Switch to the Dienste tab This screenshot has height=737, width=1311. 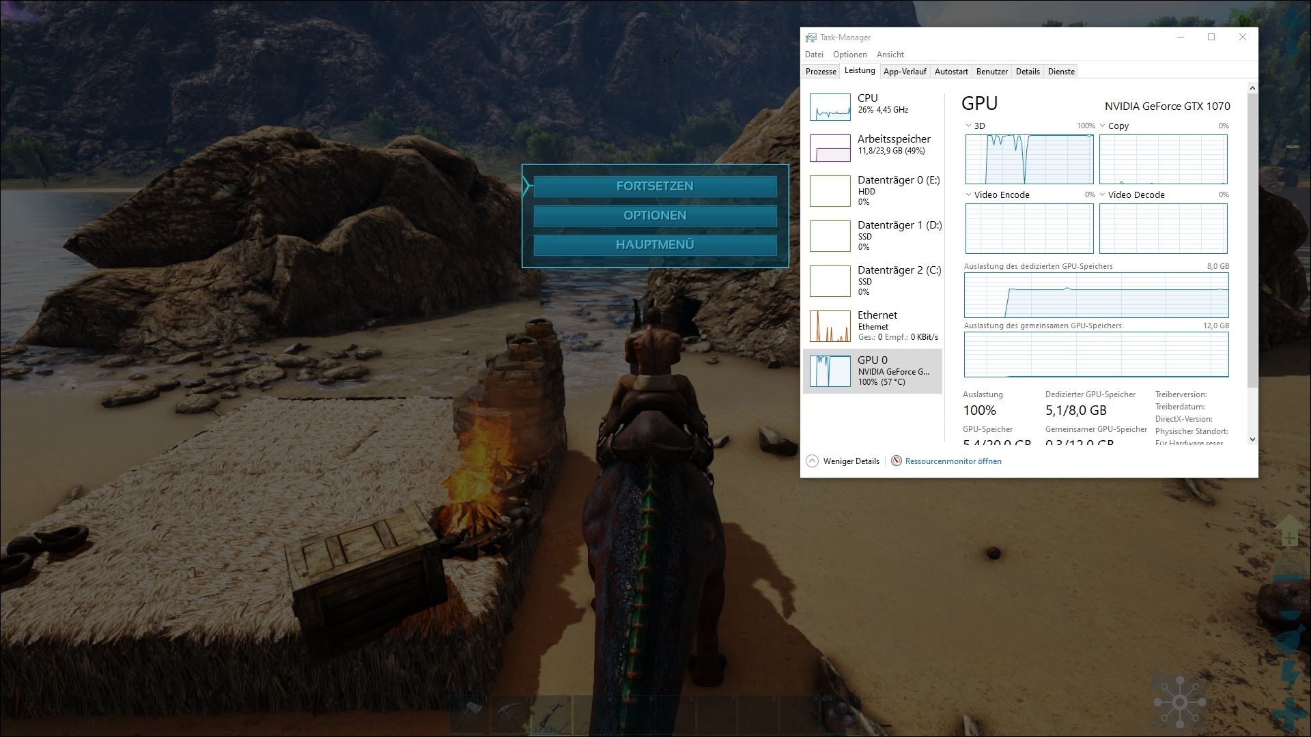click(1061, 72)
